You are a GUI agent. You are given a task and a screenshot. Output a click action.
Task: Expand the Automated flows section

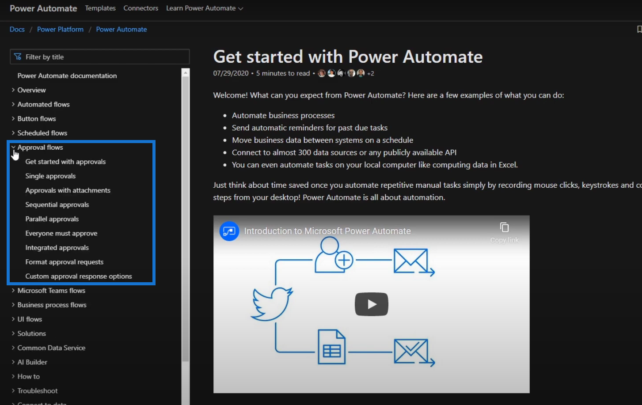pos(43,104)
